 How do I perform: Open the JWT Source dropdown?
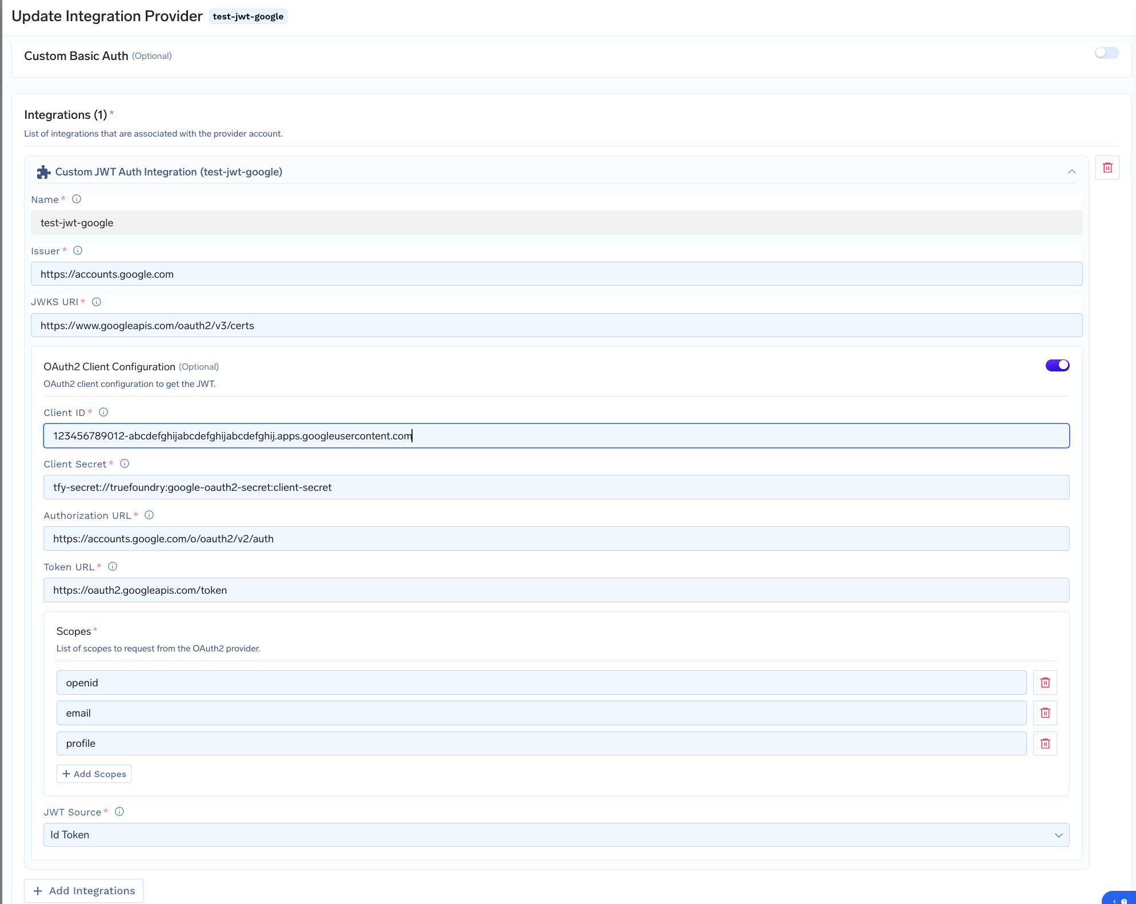tap(556, 835)
